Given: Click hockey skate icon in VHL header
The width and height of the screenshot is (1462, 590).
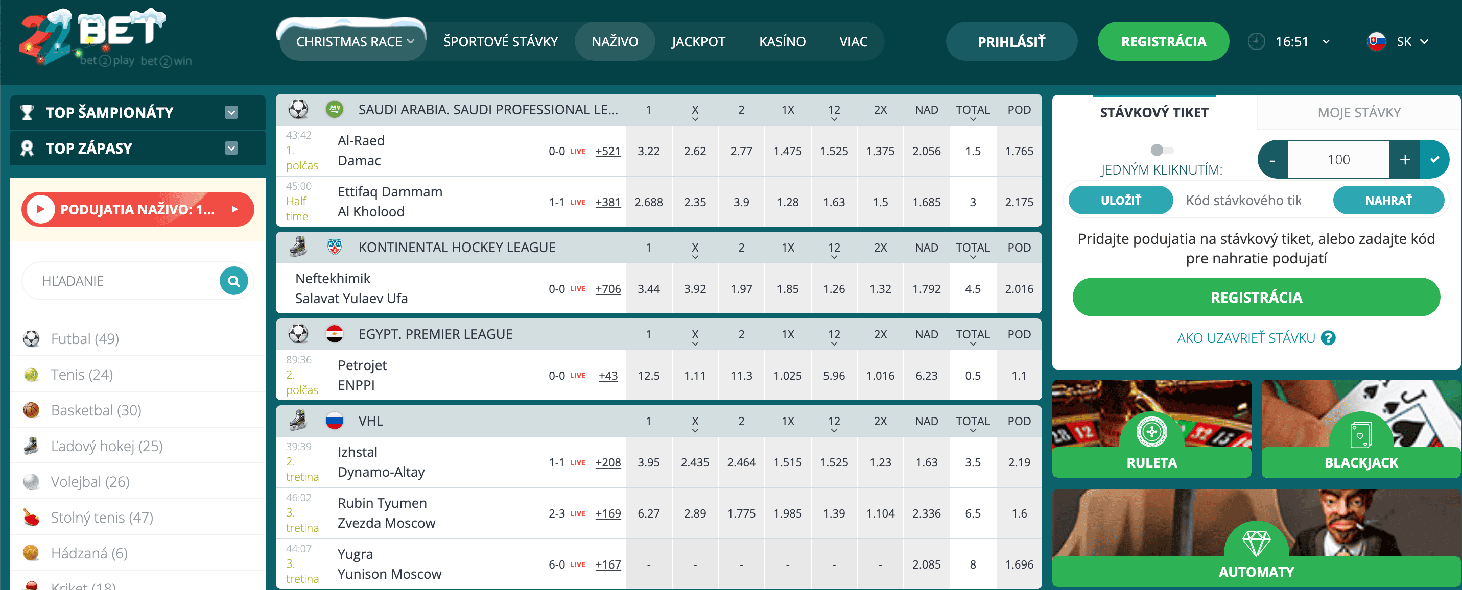Looking at the screenshot, I should point(298,421).
